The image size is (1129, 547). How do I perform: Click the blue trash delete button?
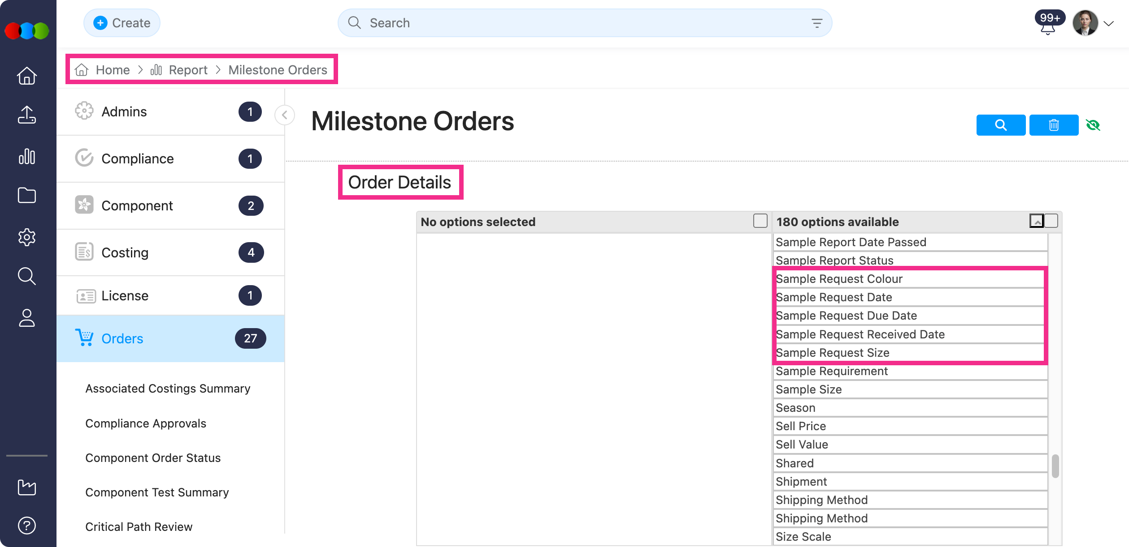pos(1054,125)
